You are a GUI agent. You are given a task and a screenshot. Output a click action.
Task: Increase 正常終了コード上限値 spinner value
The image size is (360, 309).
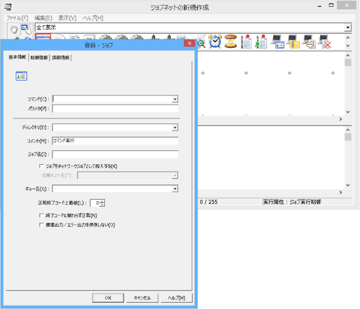[102, 201]
